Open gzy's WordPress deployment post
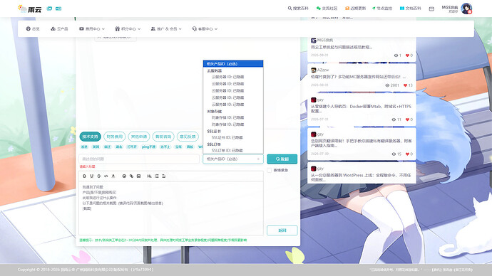The height and width of the screenshot is (276, 492). 361,177
